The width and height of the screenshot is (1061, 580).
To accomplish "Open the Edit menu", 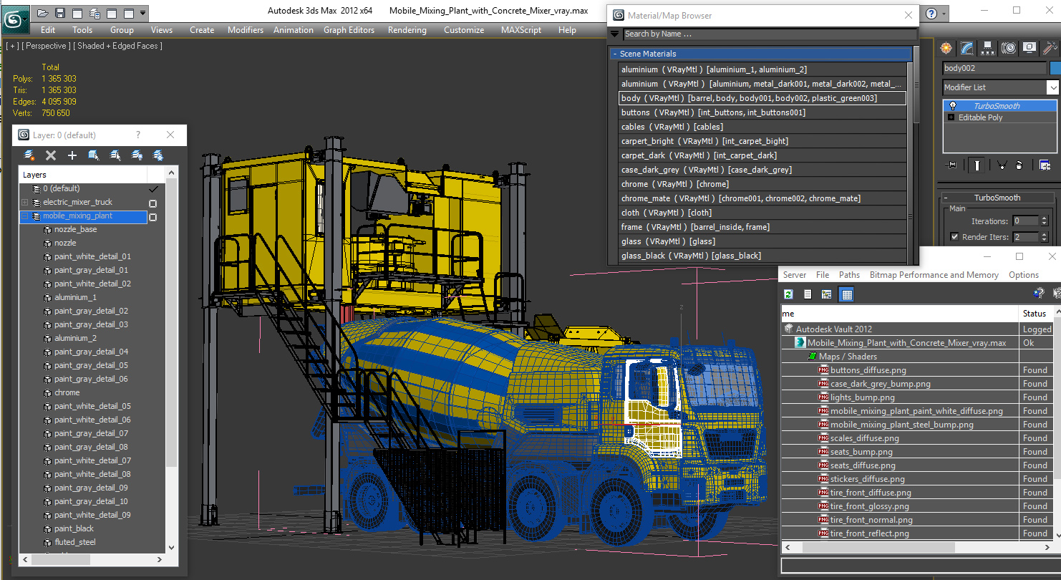I will tap(48, 30).
